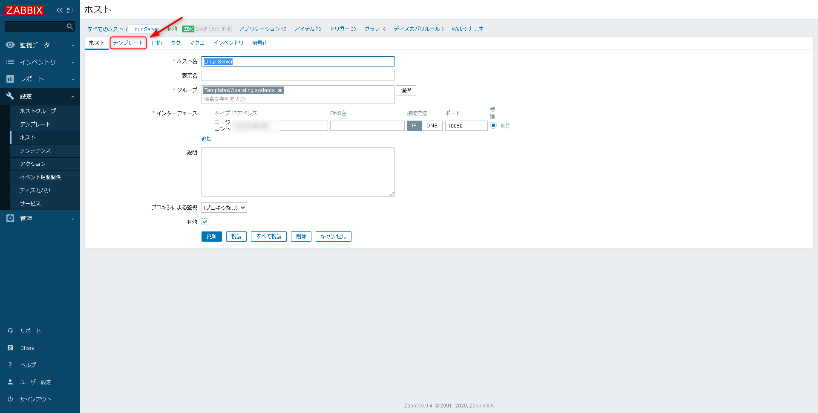Toggle sidebar auto-hide icon next to chevrons
Screen dimensions: 818x413
coord(70,10)
